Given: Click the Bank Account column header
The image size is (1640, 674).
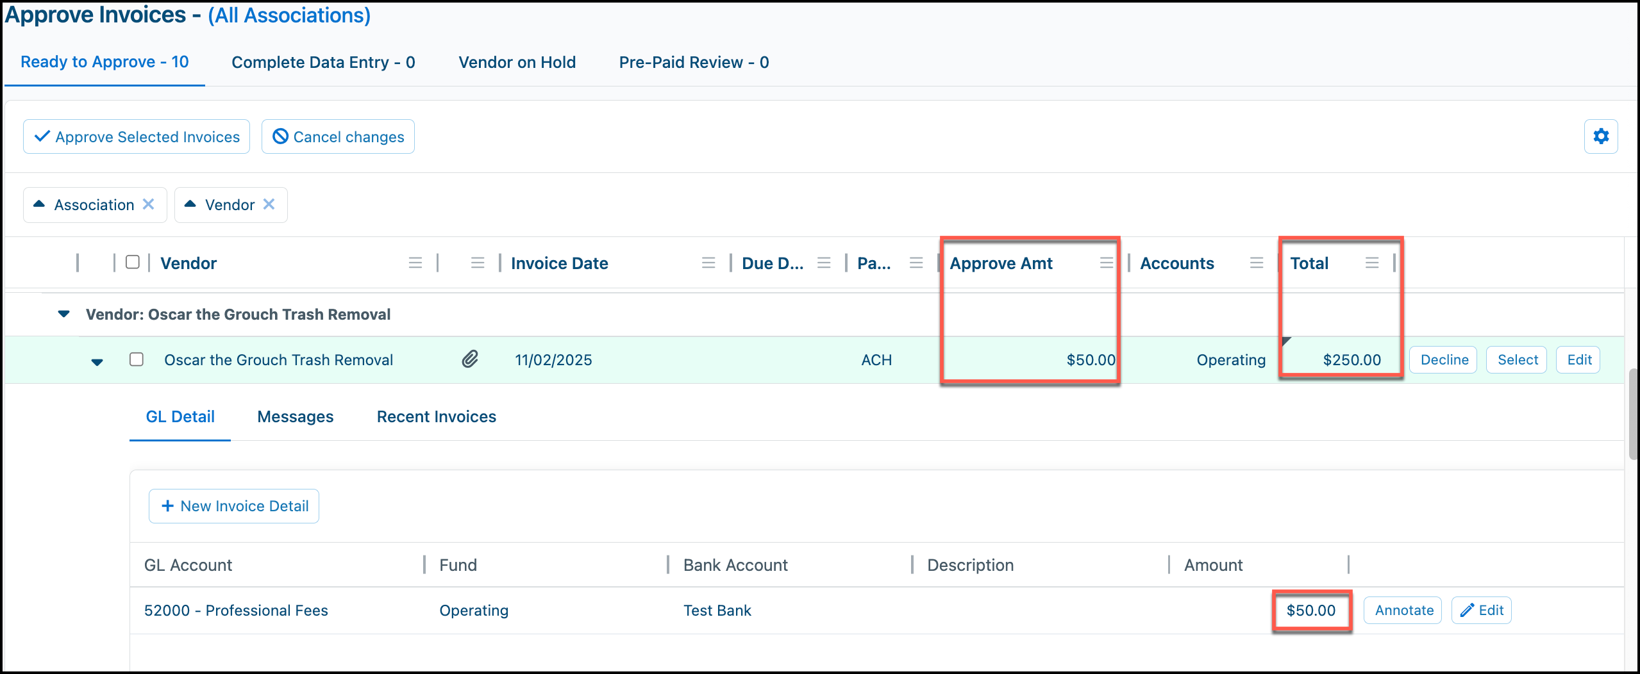Looking at the screenshot, I should pyautogui.click(x=735, y=565).
